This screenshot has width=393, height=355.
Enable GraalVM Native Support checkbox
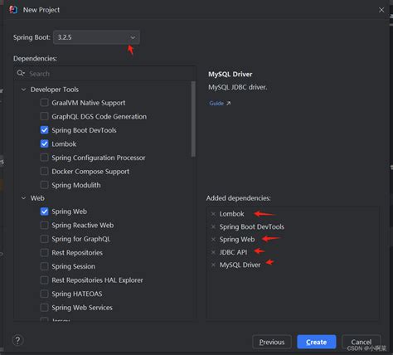coord(44,103)
